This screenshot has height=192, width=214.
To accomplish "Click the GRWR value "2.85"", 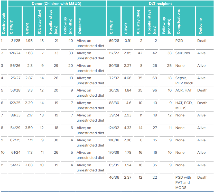I will pos(128,53).
